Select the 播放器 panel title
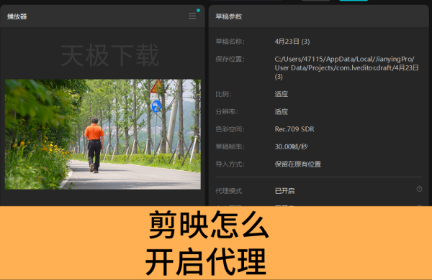 click(17, 17)
